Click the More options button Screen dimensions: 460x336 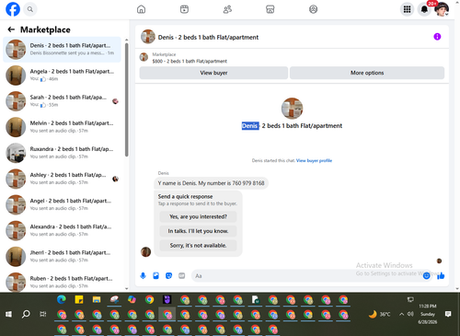pos(367,73)
